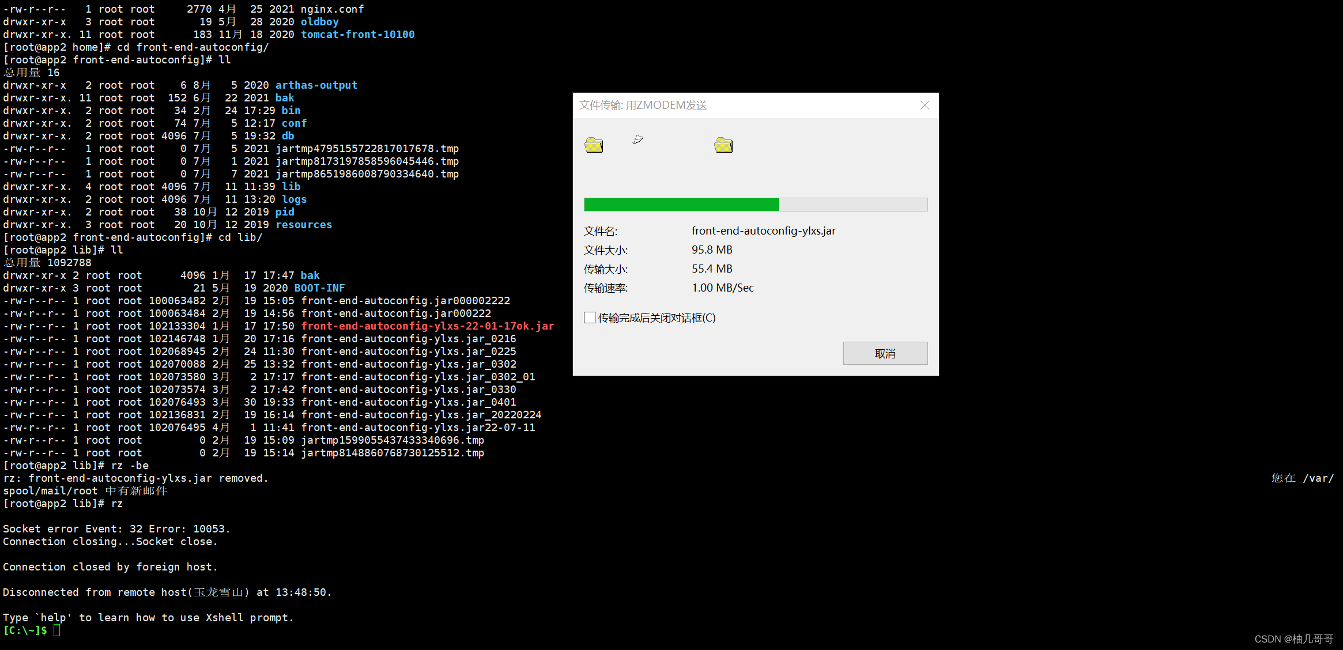The image size is (1343, 650).
Task: Click the dialog title 文件传输: 用ZMODEM发送
Action: click(643, 105)
